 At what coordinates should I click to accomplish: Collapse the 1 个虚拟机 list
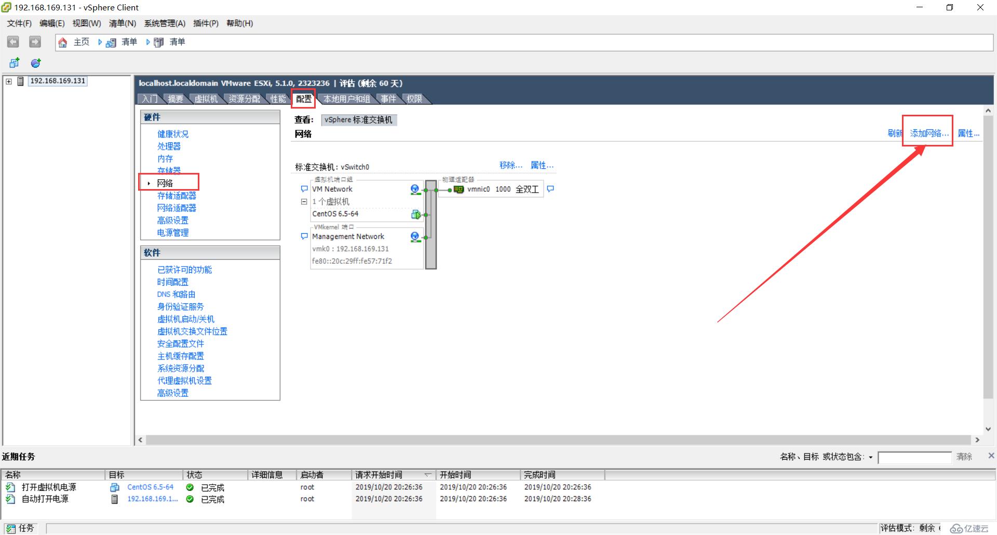[304, 202]
